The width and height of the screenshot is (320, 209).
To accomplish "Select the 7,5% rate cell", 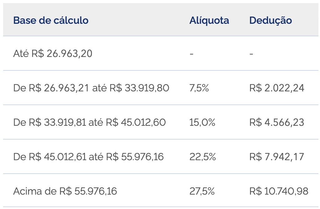I will 199,88.
